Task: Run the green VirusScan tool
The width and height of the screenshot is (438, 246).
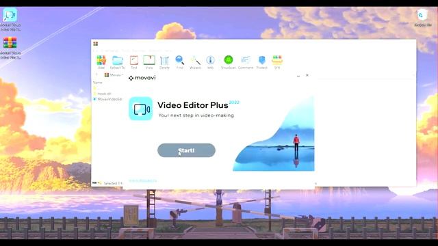Action: (229, 62)
